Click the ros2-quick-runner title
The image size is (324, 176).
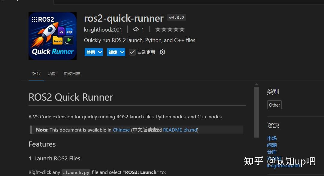[124, 18]
